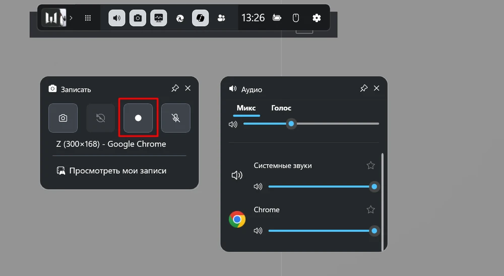This screenshot has height=276, width=504.
Task: Toggle the Performance widget in the top bar
Action: pyautogui.click(x=159, y=18)
